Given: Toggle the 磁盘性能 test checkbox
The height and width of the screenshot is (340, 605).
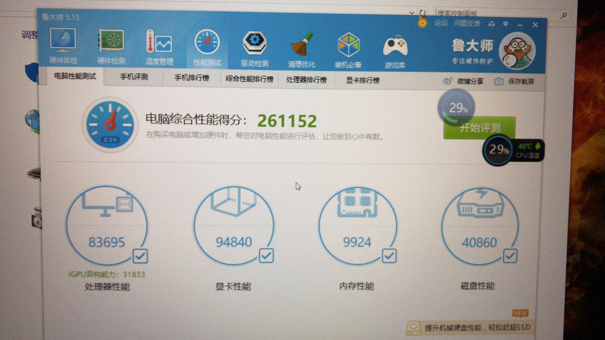Looking at the screenshot, I should pyautogui.click(x=510, y=256).
